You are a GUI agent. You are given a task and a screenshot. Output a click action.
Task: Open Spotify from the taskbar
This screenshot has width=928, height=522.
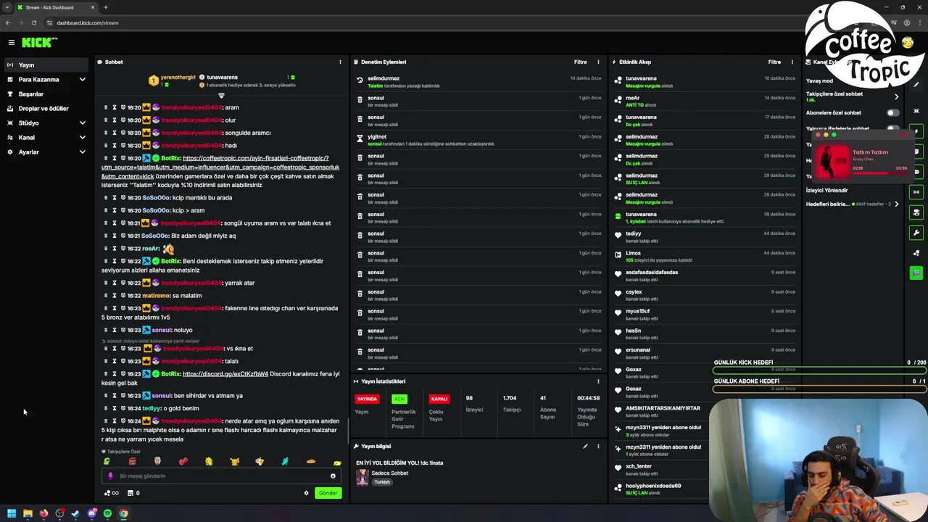[x=107, y=513]
